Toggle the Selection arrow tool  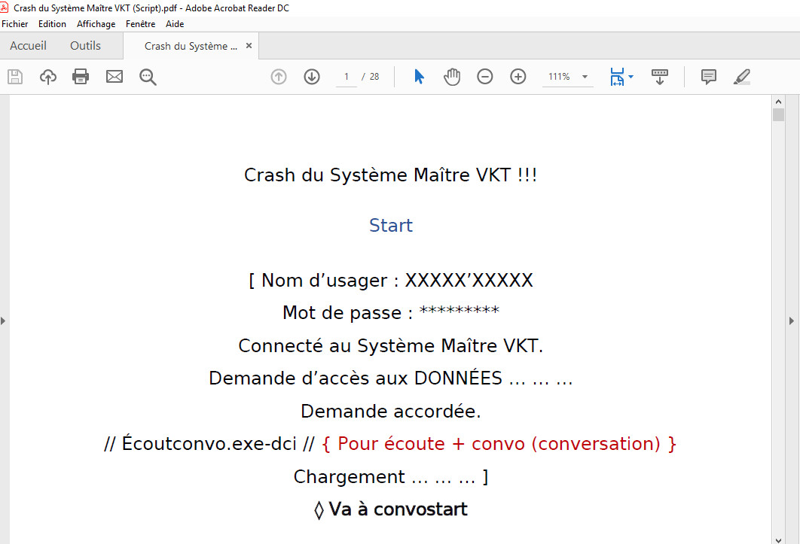click(419, 76)
